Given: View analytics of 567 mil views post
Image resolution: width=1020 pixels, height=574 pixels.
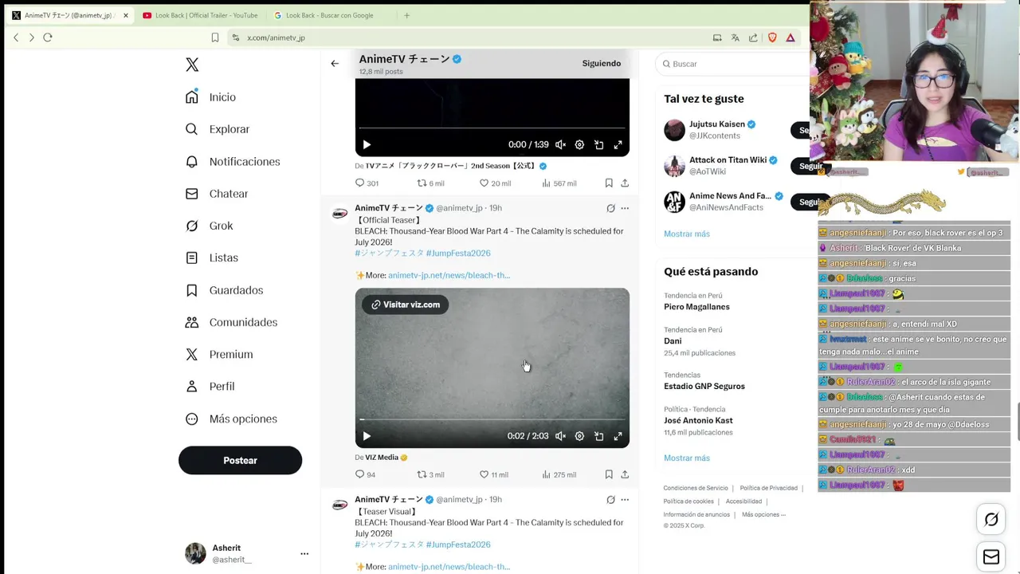Looking at the screenshot, I should 559,183.
